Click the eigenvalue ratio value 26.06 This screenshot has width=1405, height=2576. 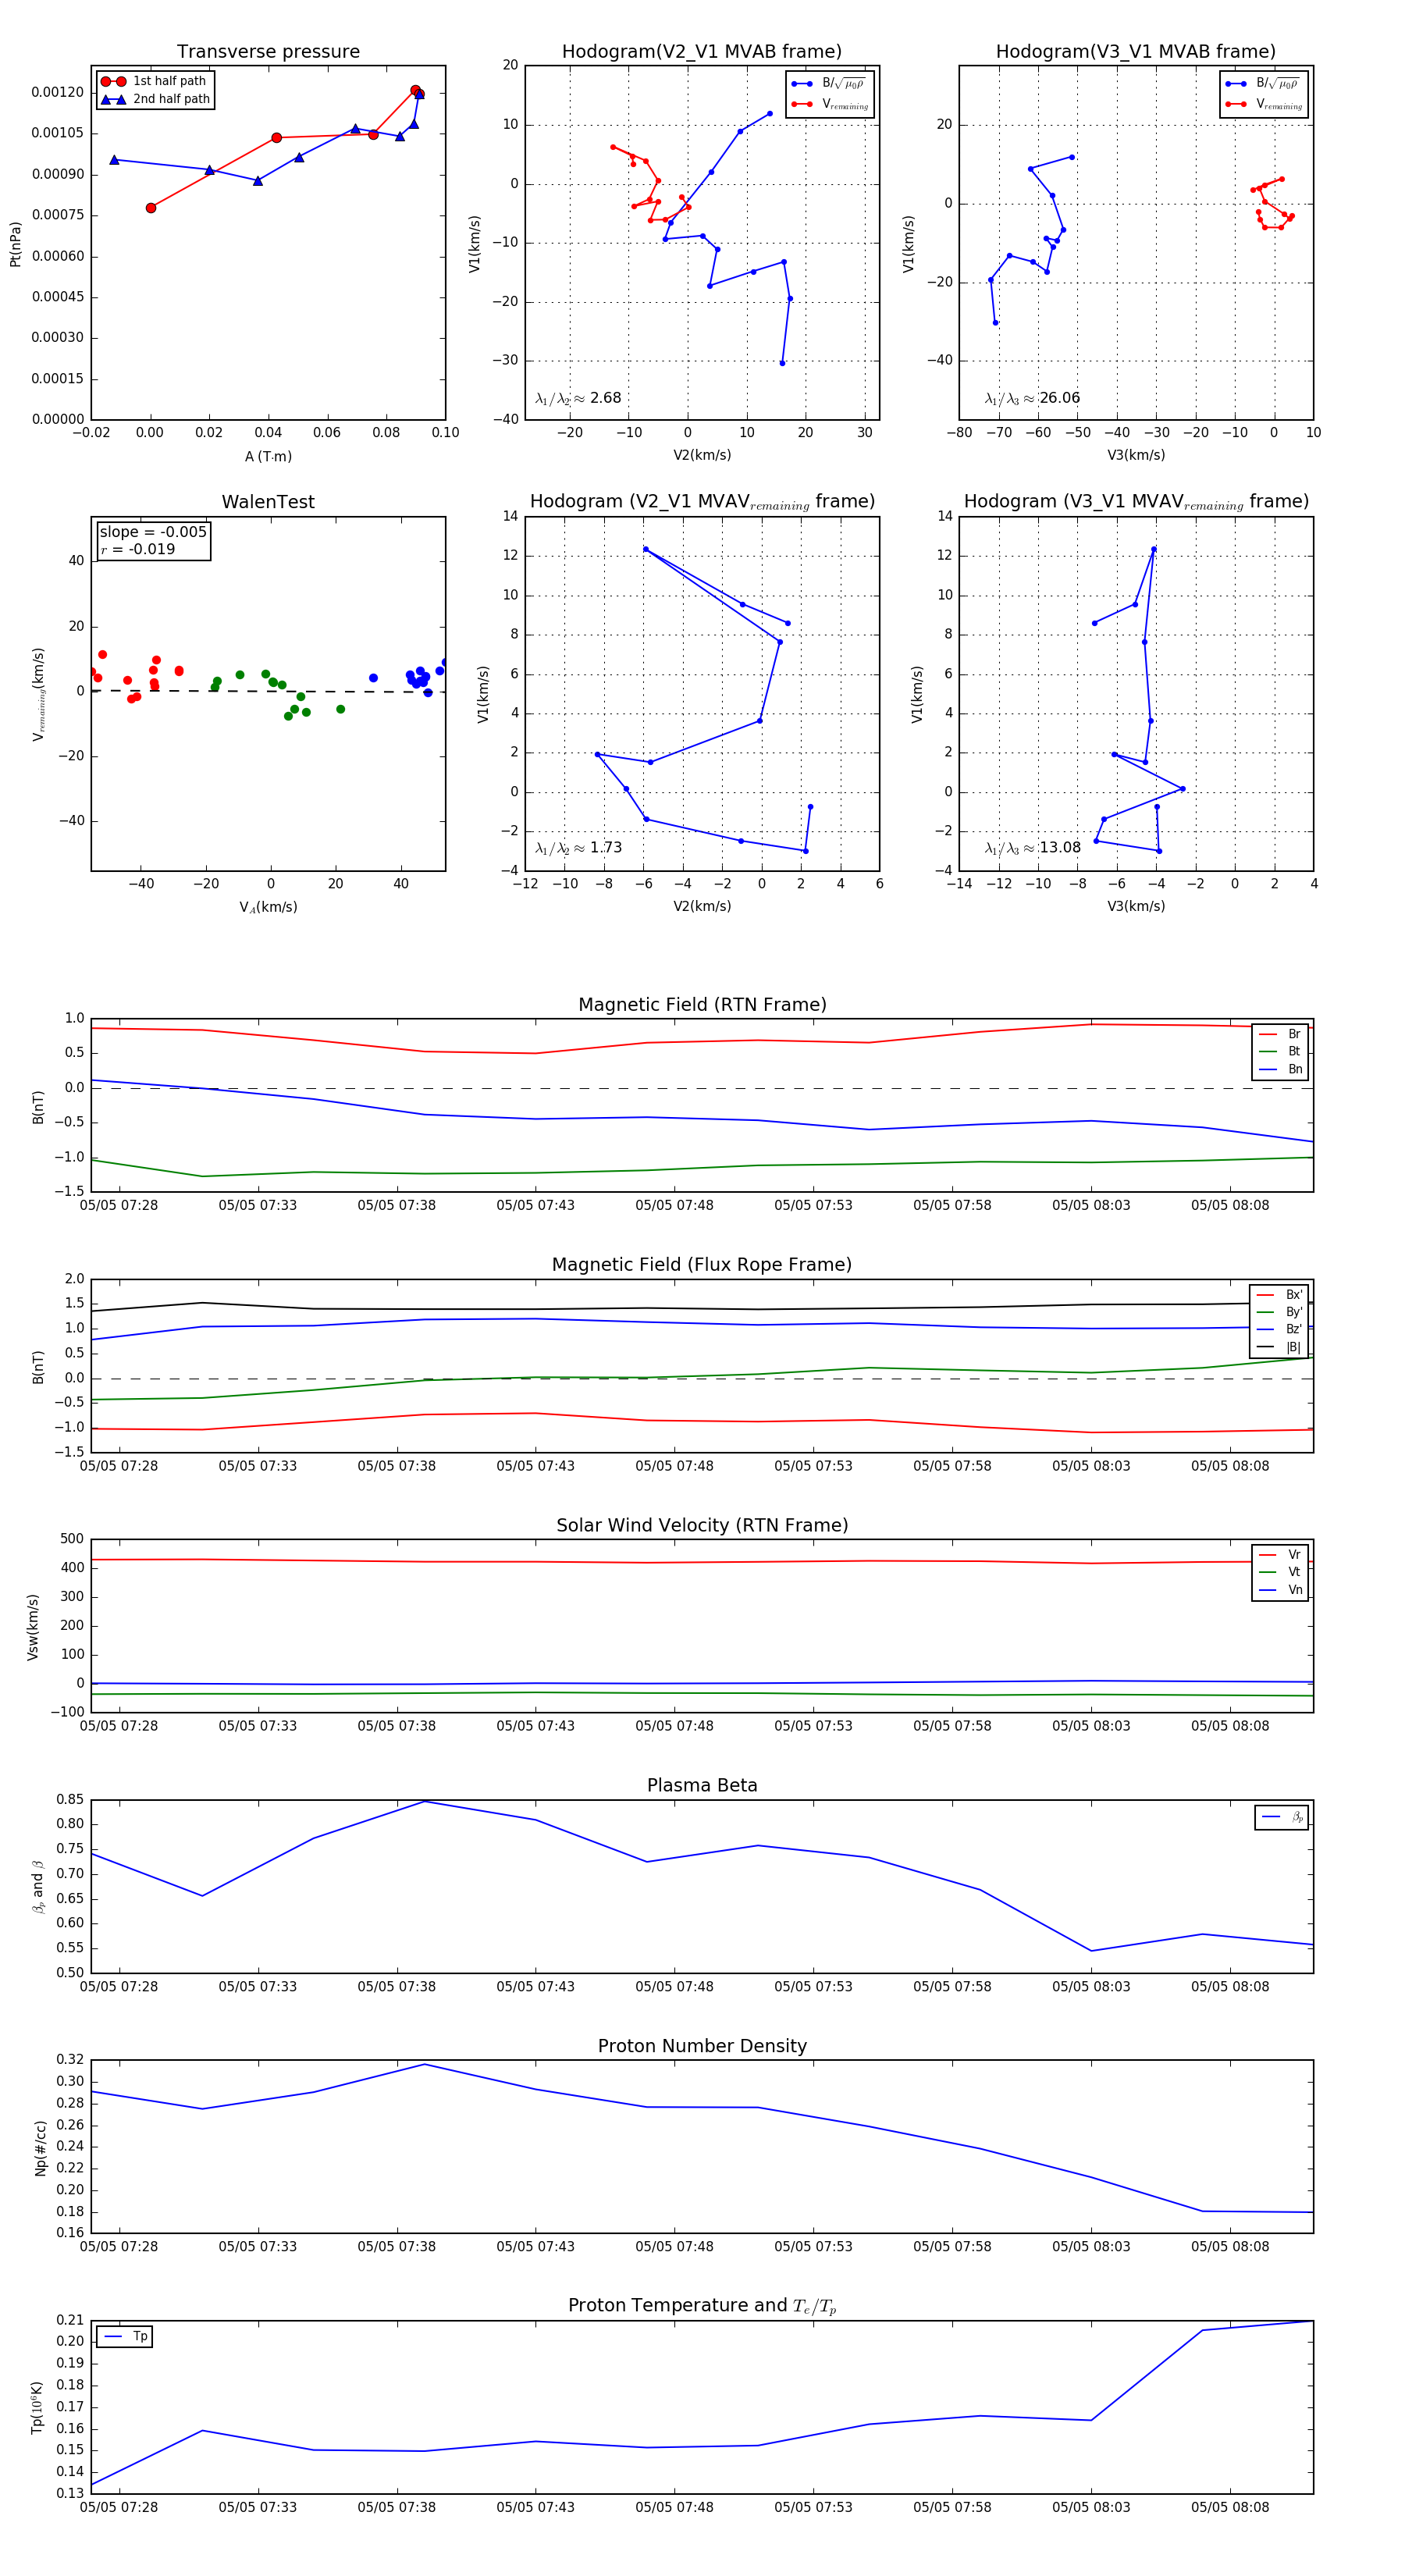1059,398
